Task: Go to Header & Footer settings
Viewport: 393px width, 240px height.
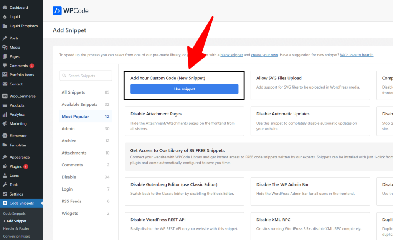Action: 17,228
